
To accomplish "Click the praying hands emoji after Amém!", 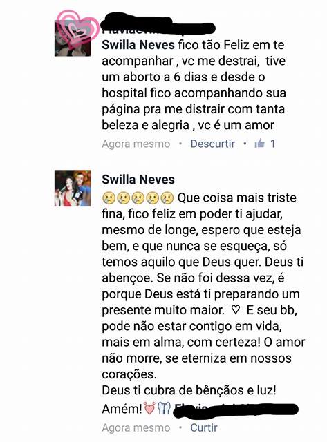I will coord(164,408).
